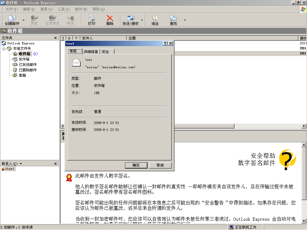Click the 答复 (Reply) toolbar icon
Viewport: 307px width, 230px height.
tap(34, 20)
